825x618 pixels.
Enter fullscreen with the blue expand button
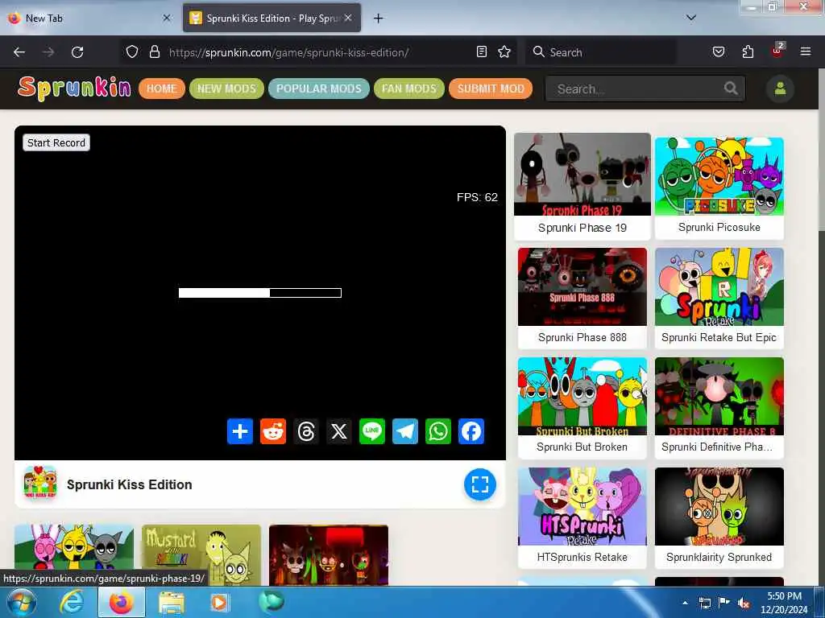point(480,484)
